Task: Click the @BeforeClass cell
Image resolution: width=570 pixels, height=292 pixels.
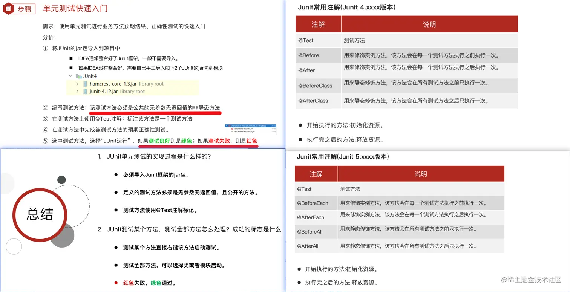Action: (x=318, y=86)
